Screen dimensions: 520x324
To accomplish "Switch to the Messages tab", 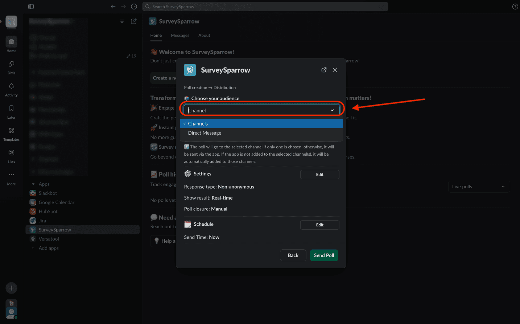I will click(180, 36).
